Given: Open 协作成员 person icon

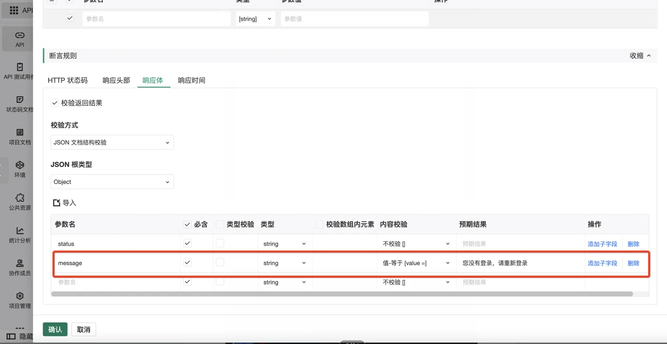Looking at the screenshot, I should point(20,263).
